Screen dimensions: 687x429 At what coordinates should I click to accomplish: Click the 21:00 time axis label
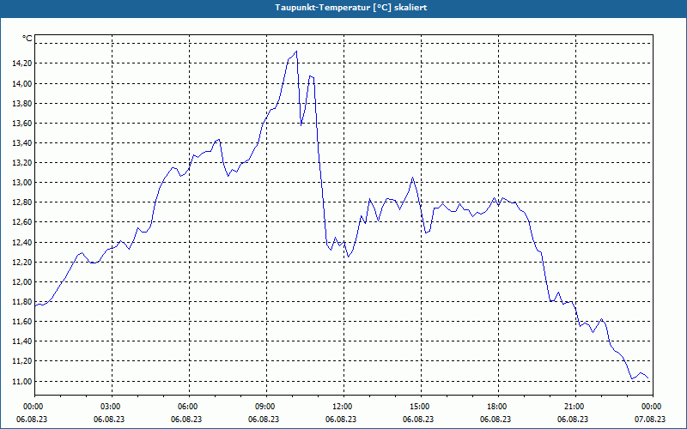pyautogui.click(x=575, y=406)
